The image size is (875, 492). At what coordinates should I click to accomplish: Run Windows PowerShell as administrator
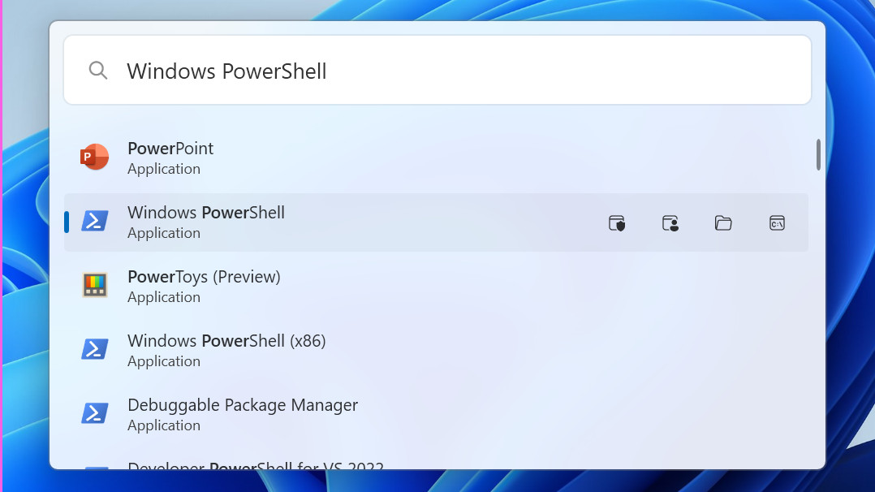[617, 223]
